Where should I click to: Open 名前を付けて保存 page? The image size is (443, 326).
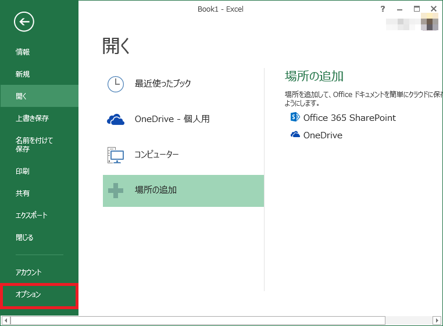pos(34,145)
